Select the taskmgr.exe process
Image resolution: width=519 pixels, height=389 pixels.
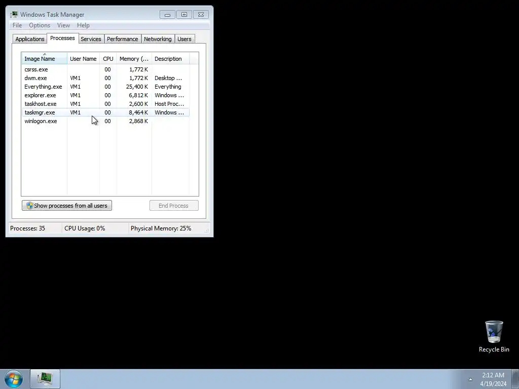tap(105, 112)
